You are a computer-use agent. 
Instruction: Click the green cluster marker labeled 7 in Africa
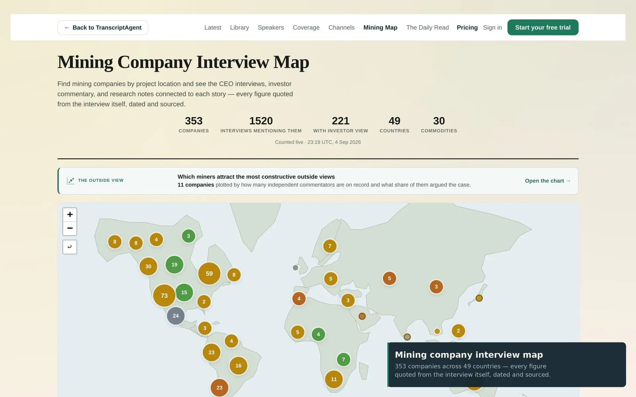coord(344,359)
